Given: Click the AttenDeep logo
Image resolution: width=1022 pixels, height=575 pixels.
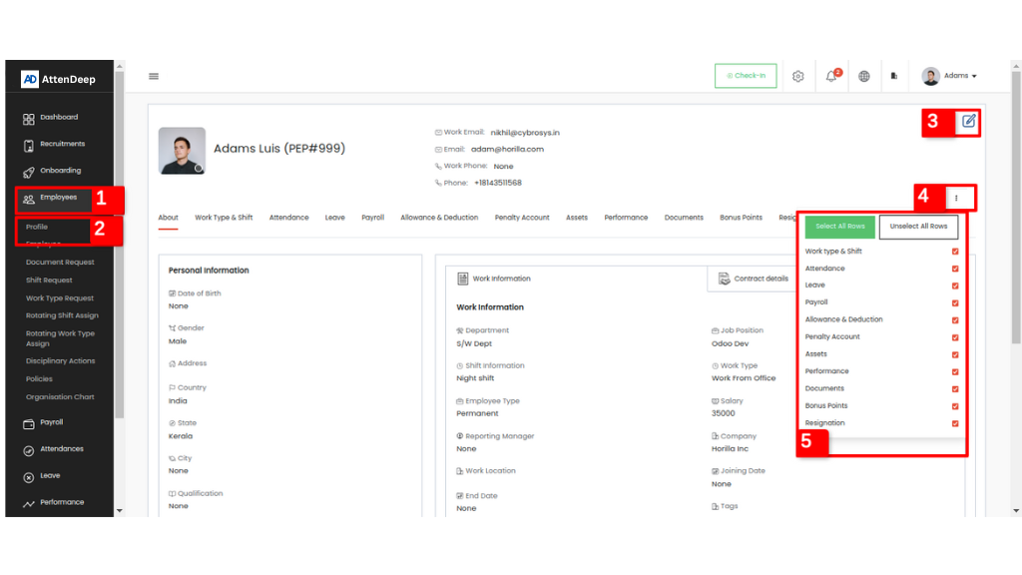Looking at the screenshot, I should (59, 79).
